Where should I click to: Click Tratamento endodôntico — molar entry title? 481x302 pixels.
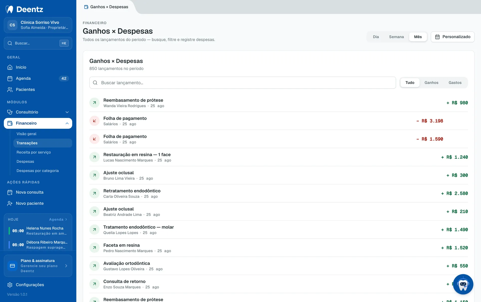pyautogui.click(x=139, y=227)
